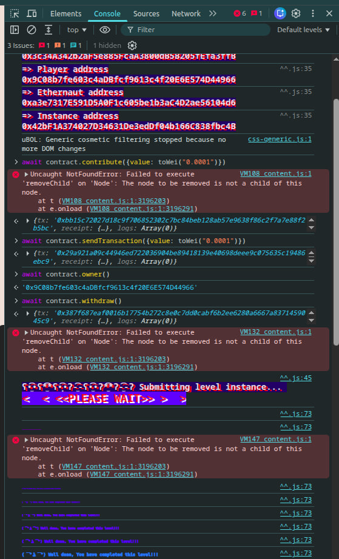Viewport: 339px width, 559px height.
Task: Click the 'Submitting level instance' message
Action: click(155, 387)
